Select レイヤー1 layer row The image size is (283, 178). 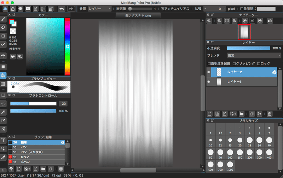point(242,82)
